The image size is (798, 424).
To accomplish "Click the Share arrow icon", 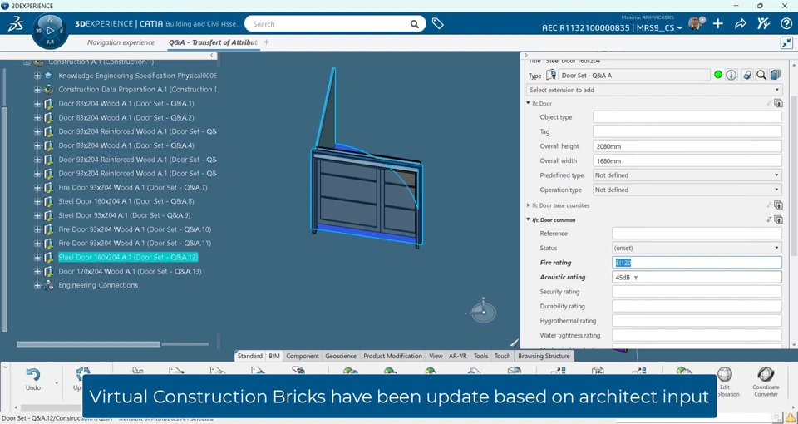I will 741,23.
